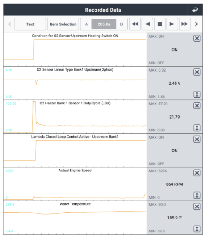Expand vertical scale of Water Temperature graph

[197, 229]
